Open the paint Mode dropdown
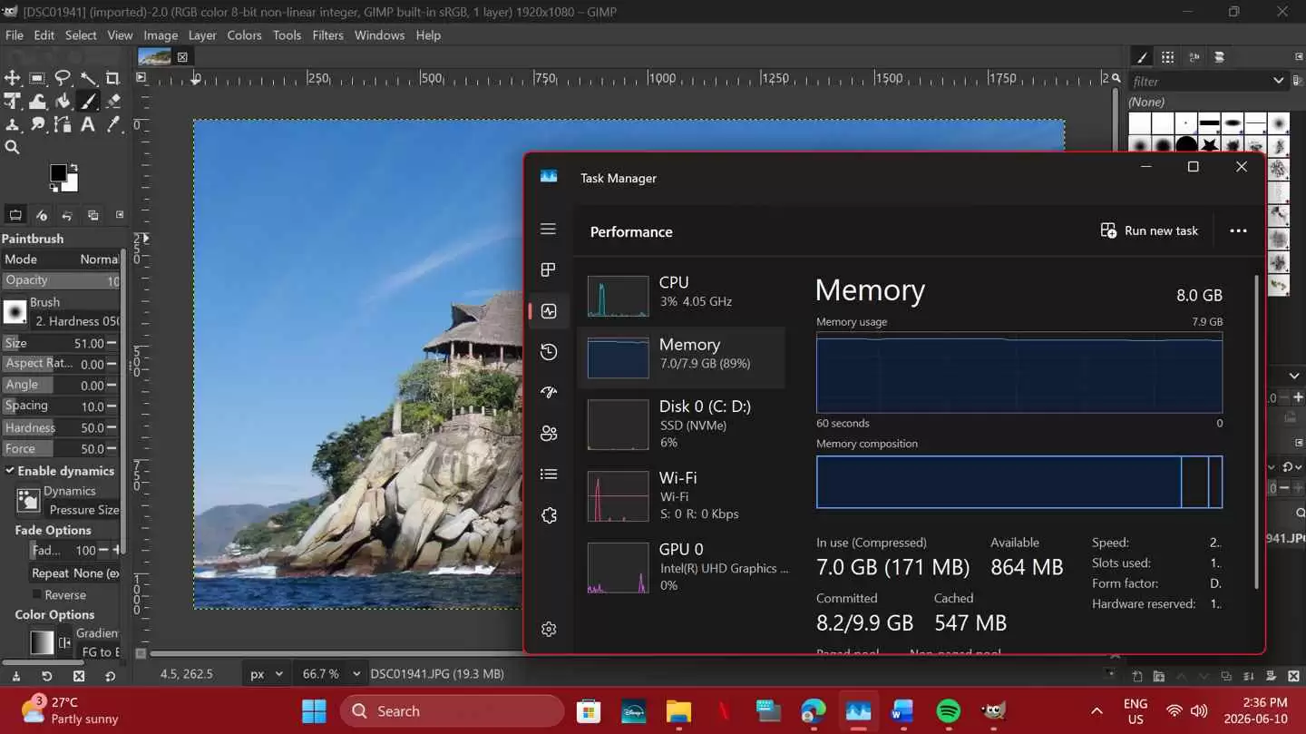 [x=61, y=259]
